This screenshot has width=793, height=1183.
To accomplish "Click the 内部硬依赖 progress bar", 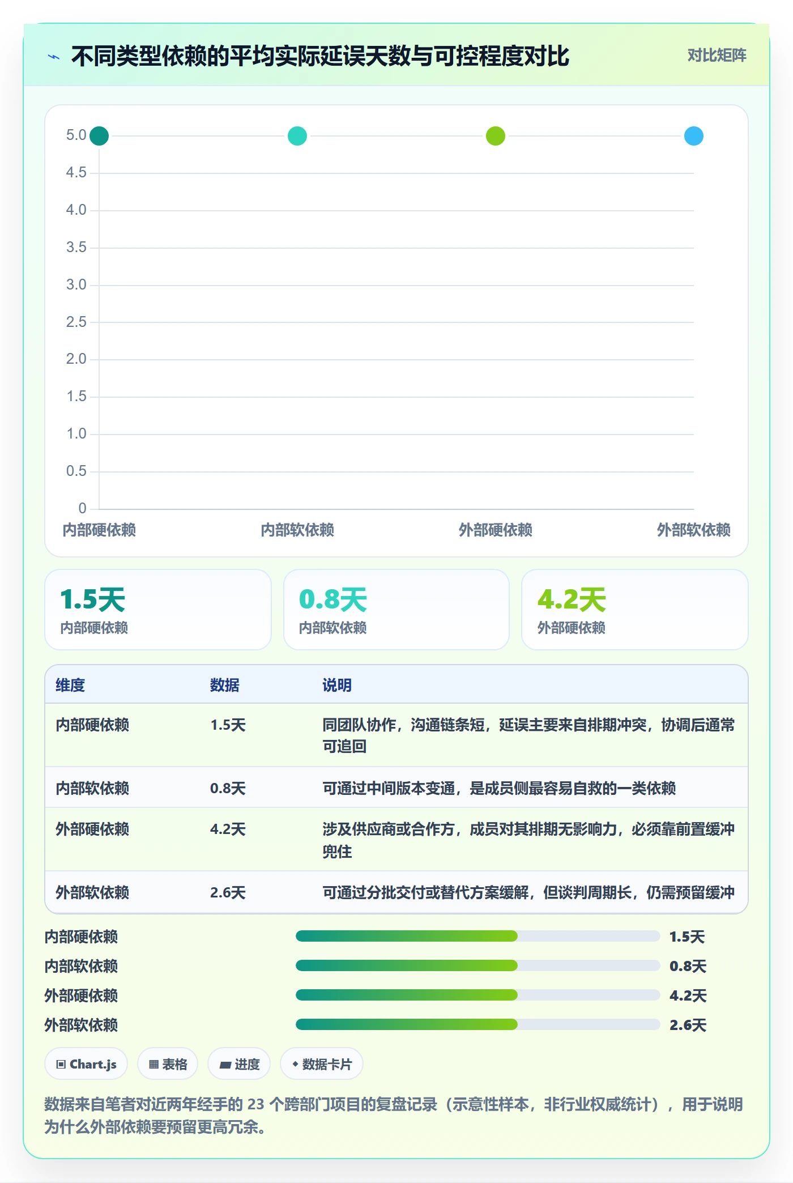I will point(477,936).
